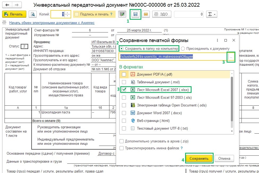Click the Отмена button
This screenshot has height=173, width=259.
[224, 158]
